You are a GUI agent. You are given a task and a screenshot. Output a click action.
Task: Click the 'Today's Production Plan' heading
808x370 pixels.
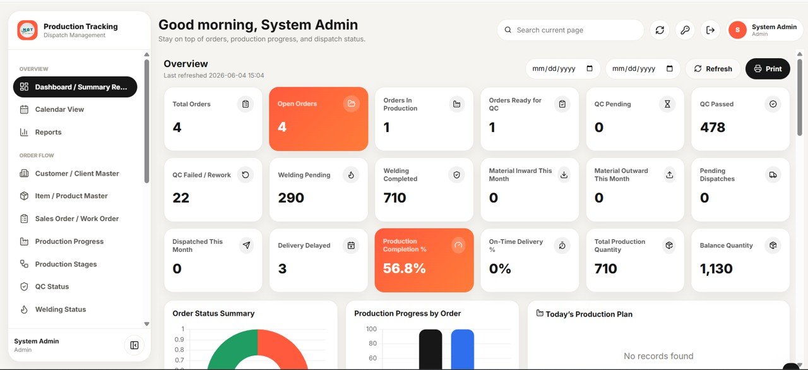(x=589, y=314)
